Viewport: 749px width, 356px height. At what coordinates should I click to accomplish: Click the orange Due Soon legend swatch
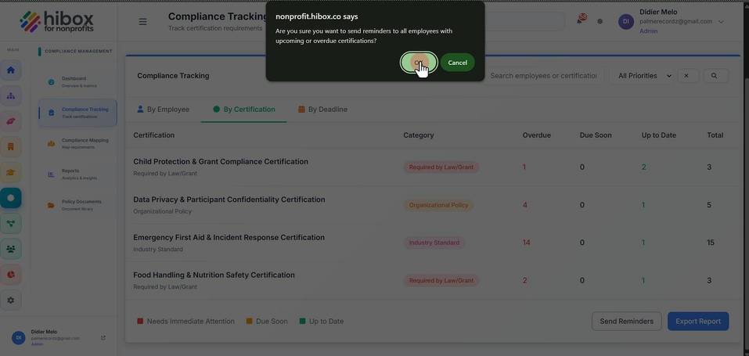pyautogui.click(x=250, y=322)
